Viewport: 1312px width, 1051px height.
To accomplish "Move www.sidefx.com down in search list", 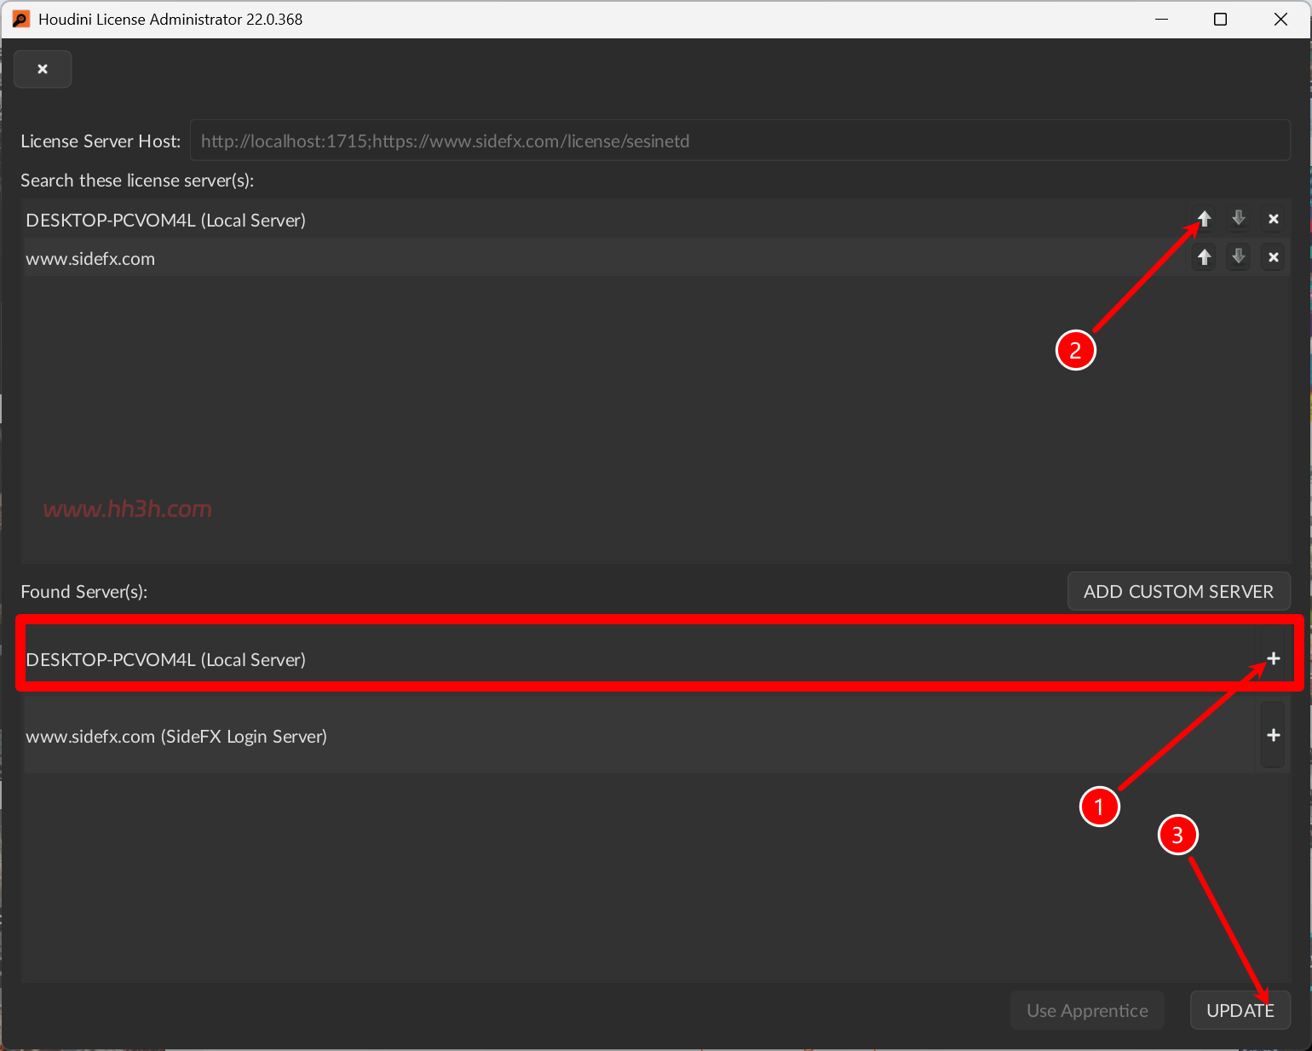I will tap(1239, 256).
